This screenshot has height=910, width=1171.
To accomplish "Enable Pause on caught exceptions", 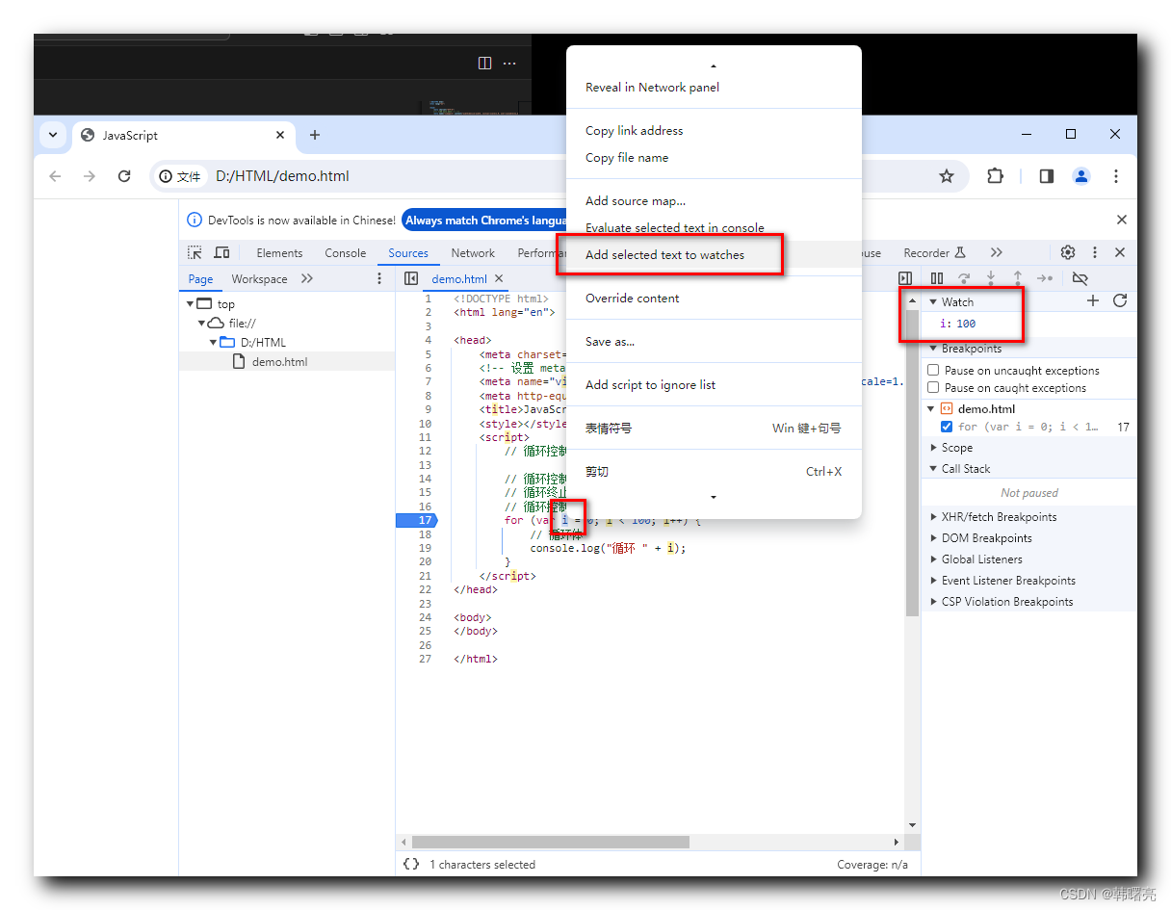I will click(x=933, y=387).
